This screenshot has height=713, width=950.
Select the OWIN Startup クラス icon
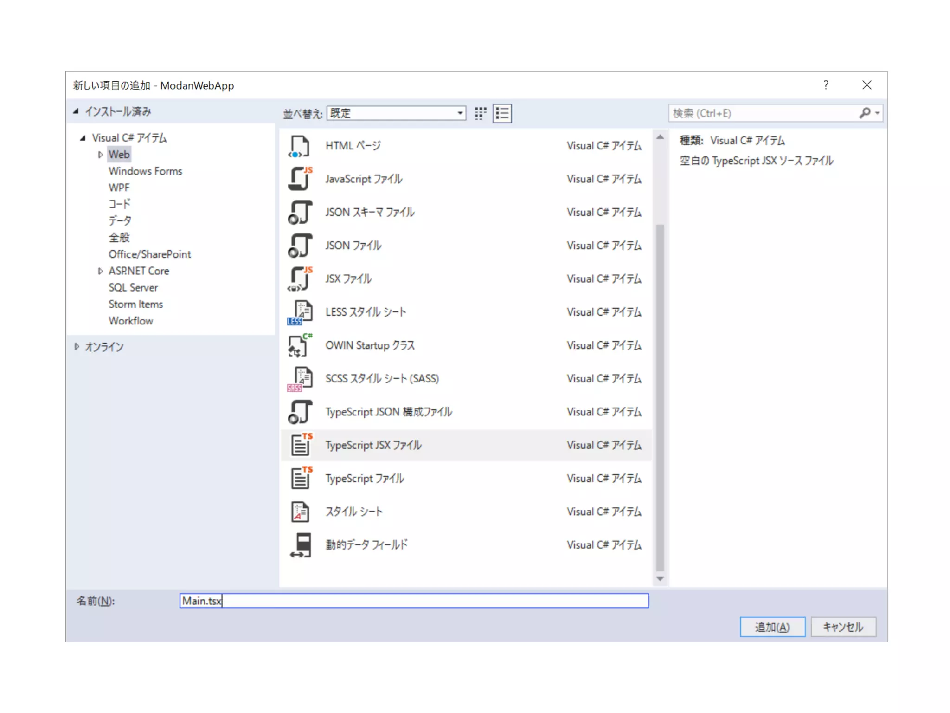pyautogui.click(x=300, y=346)
